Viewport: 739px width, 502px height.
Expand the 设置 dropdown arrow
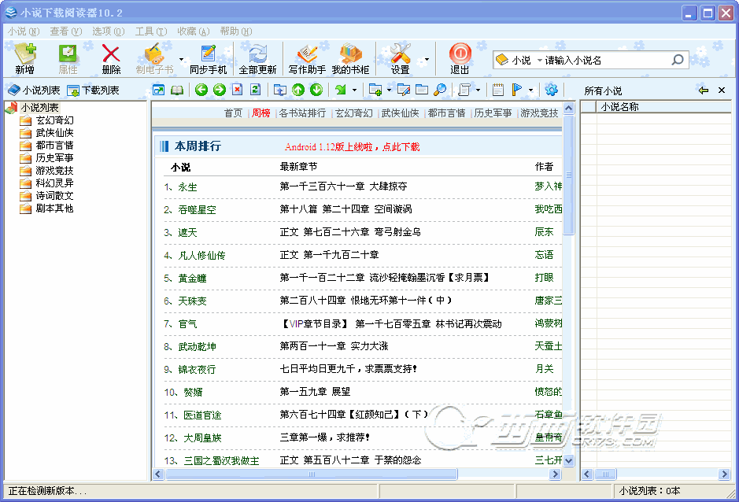tap(427, 60)
